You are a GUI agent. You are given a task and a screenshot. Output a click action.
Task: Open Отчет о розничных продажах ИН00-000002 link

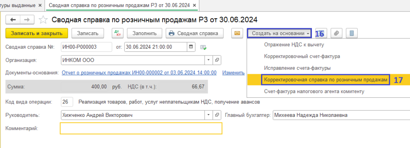pos(139,73)
